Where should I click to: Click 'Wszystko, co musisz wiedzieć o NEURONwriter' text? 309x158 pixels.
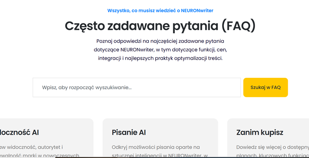click(160, 11)
